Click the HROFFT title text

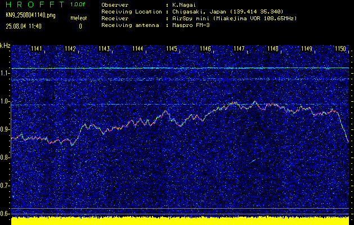tap(35, 4)
